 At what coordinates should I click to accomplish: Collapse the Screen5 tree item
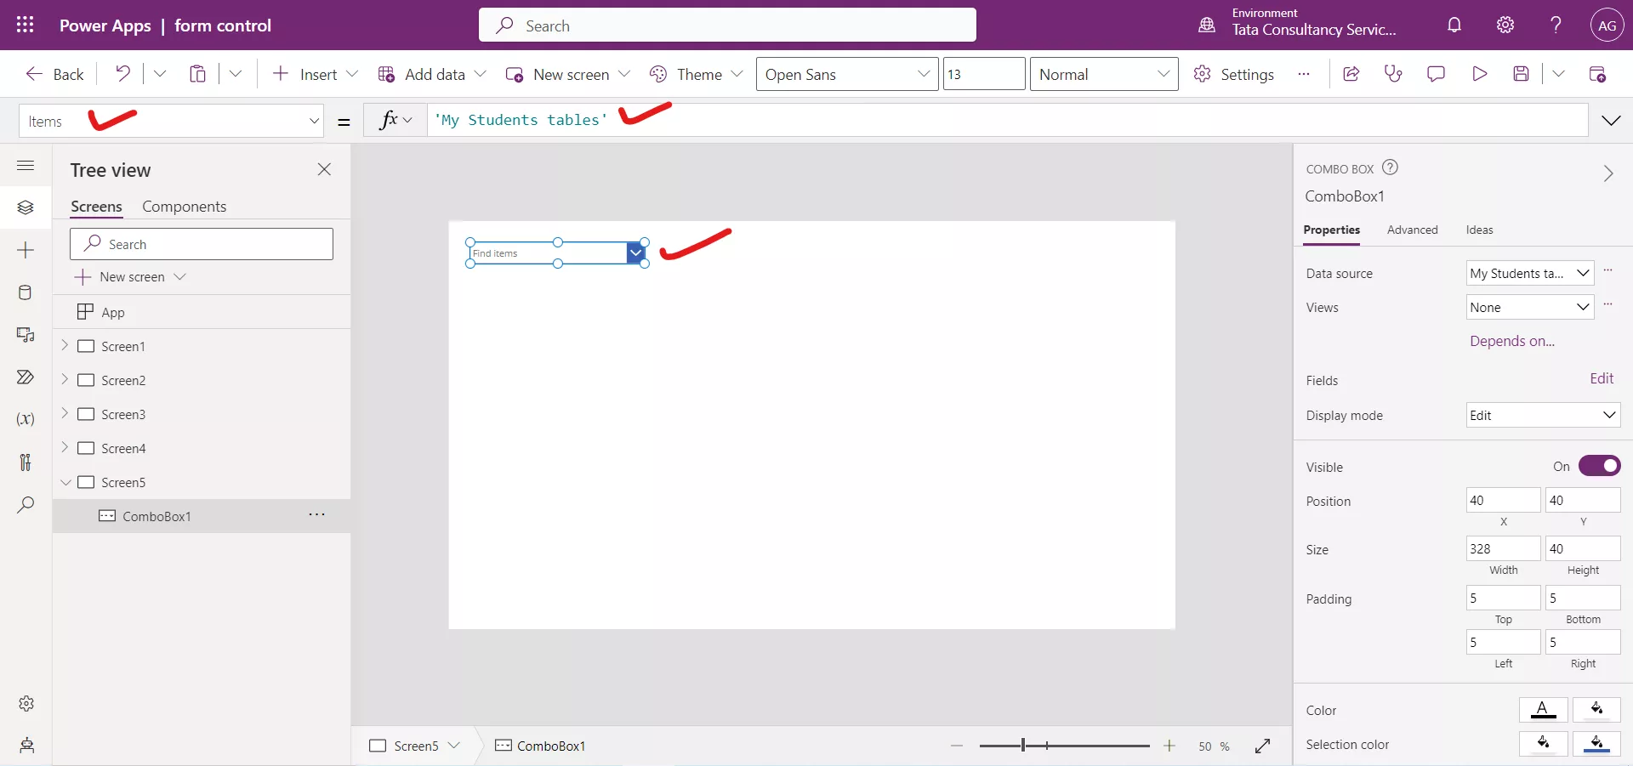(65, 482)
